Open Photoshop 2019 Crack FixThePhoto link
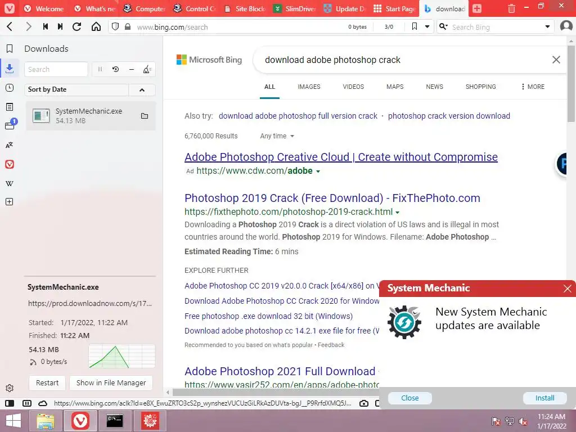Screen dimensions: 576x432 (332, 198)
